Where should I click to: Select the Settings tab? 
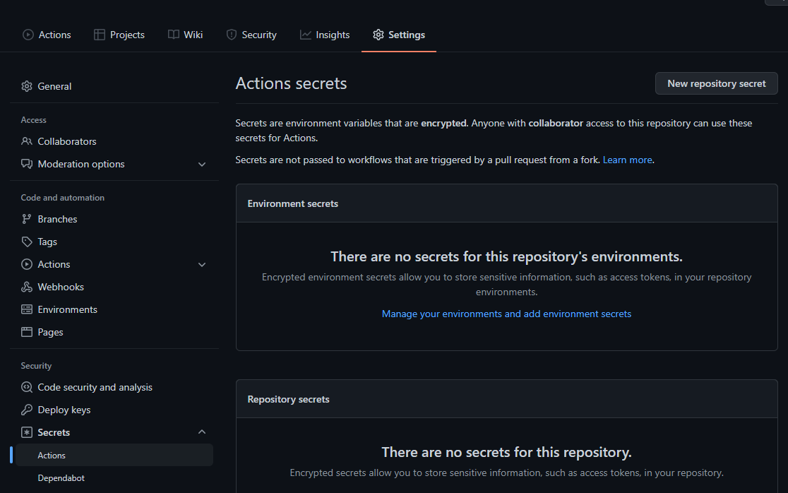click(x=399, y=35)
